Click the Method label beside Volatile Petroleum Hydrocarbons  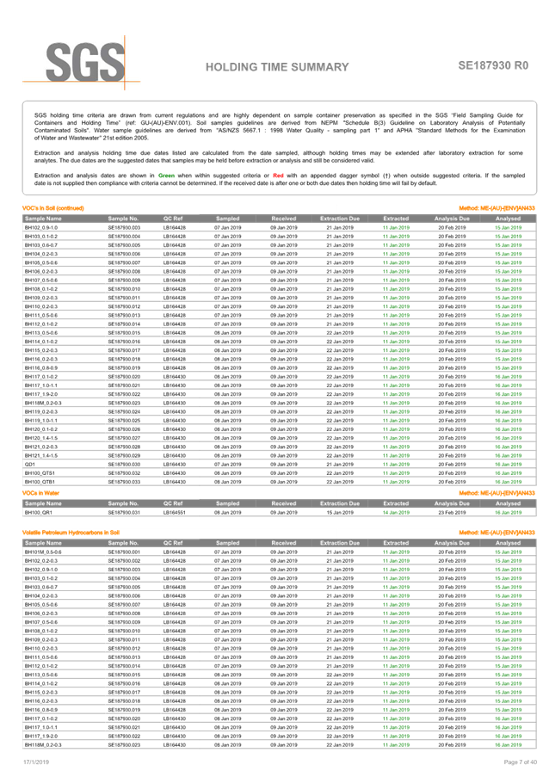click(497, 533)
